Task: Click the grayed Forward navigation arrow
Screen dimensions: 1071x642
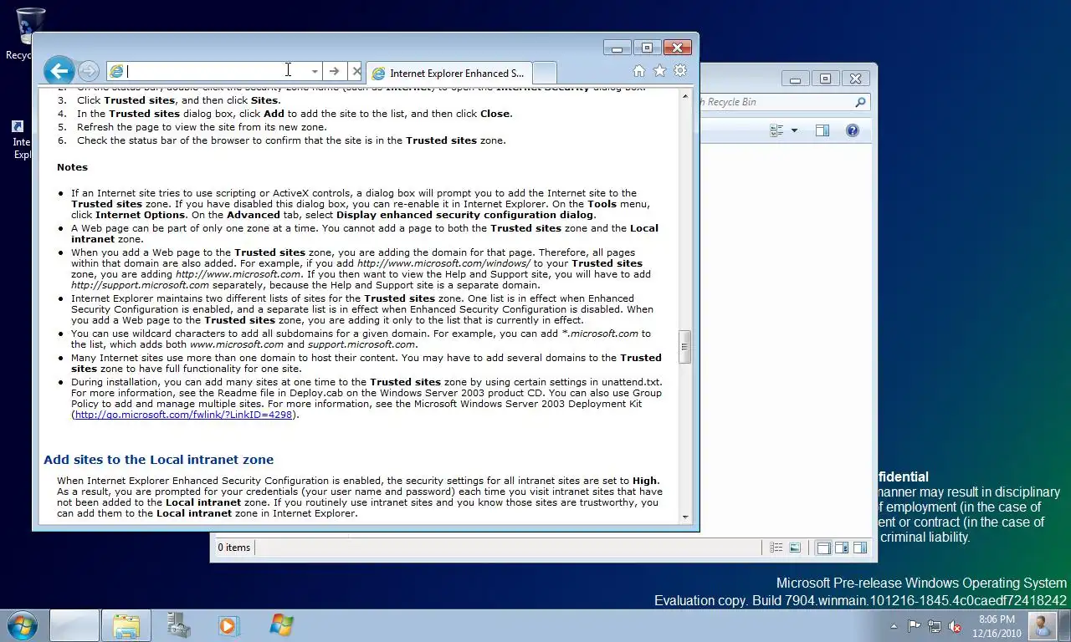Action: [x=89, y=72]
